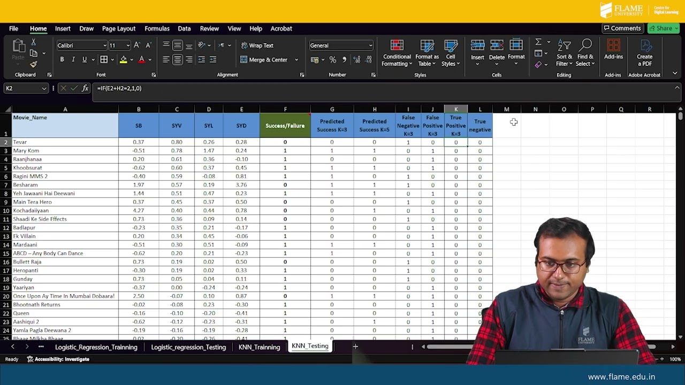Click the Comments button
This screenshot has height=385, width=685.
622,28
